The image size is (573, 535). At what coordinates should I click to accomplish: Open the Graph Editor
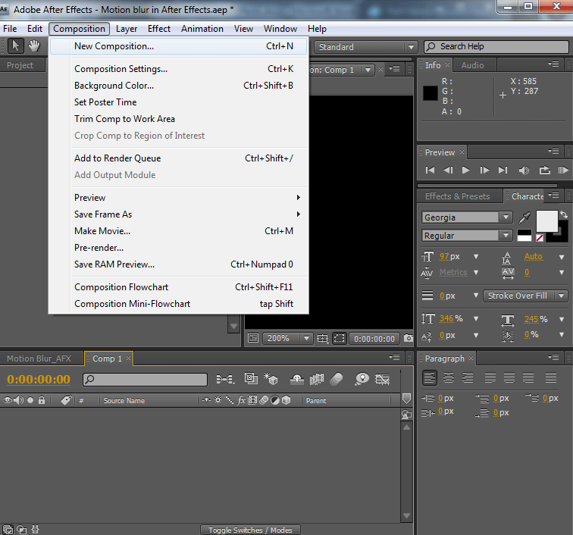[382, 380]
